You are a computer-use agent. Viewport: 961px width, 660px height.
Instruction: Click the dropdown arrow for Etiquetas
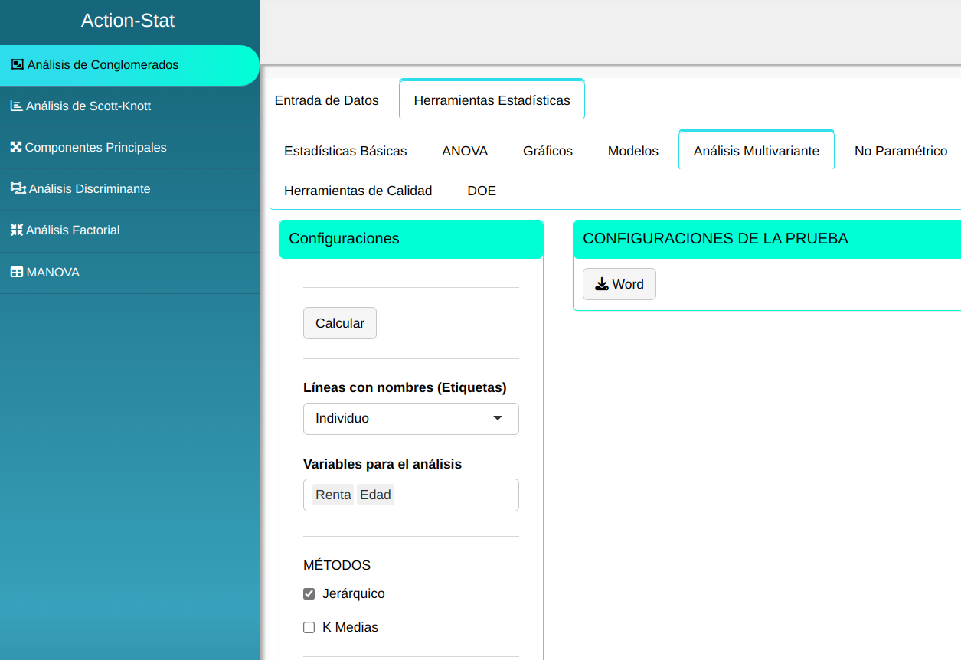point(498,419)
